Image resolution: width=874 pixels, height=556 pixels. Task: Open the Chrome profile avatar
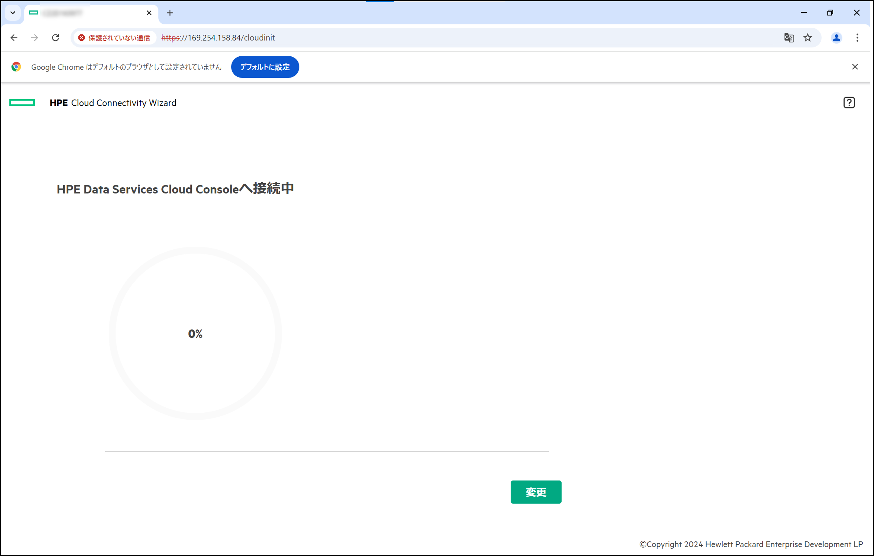tap(836, 38)
